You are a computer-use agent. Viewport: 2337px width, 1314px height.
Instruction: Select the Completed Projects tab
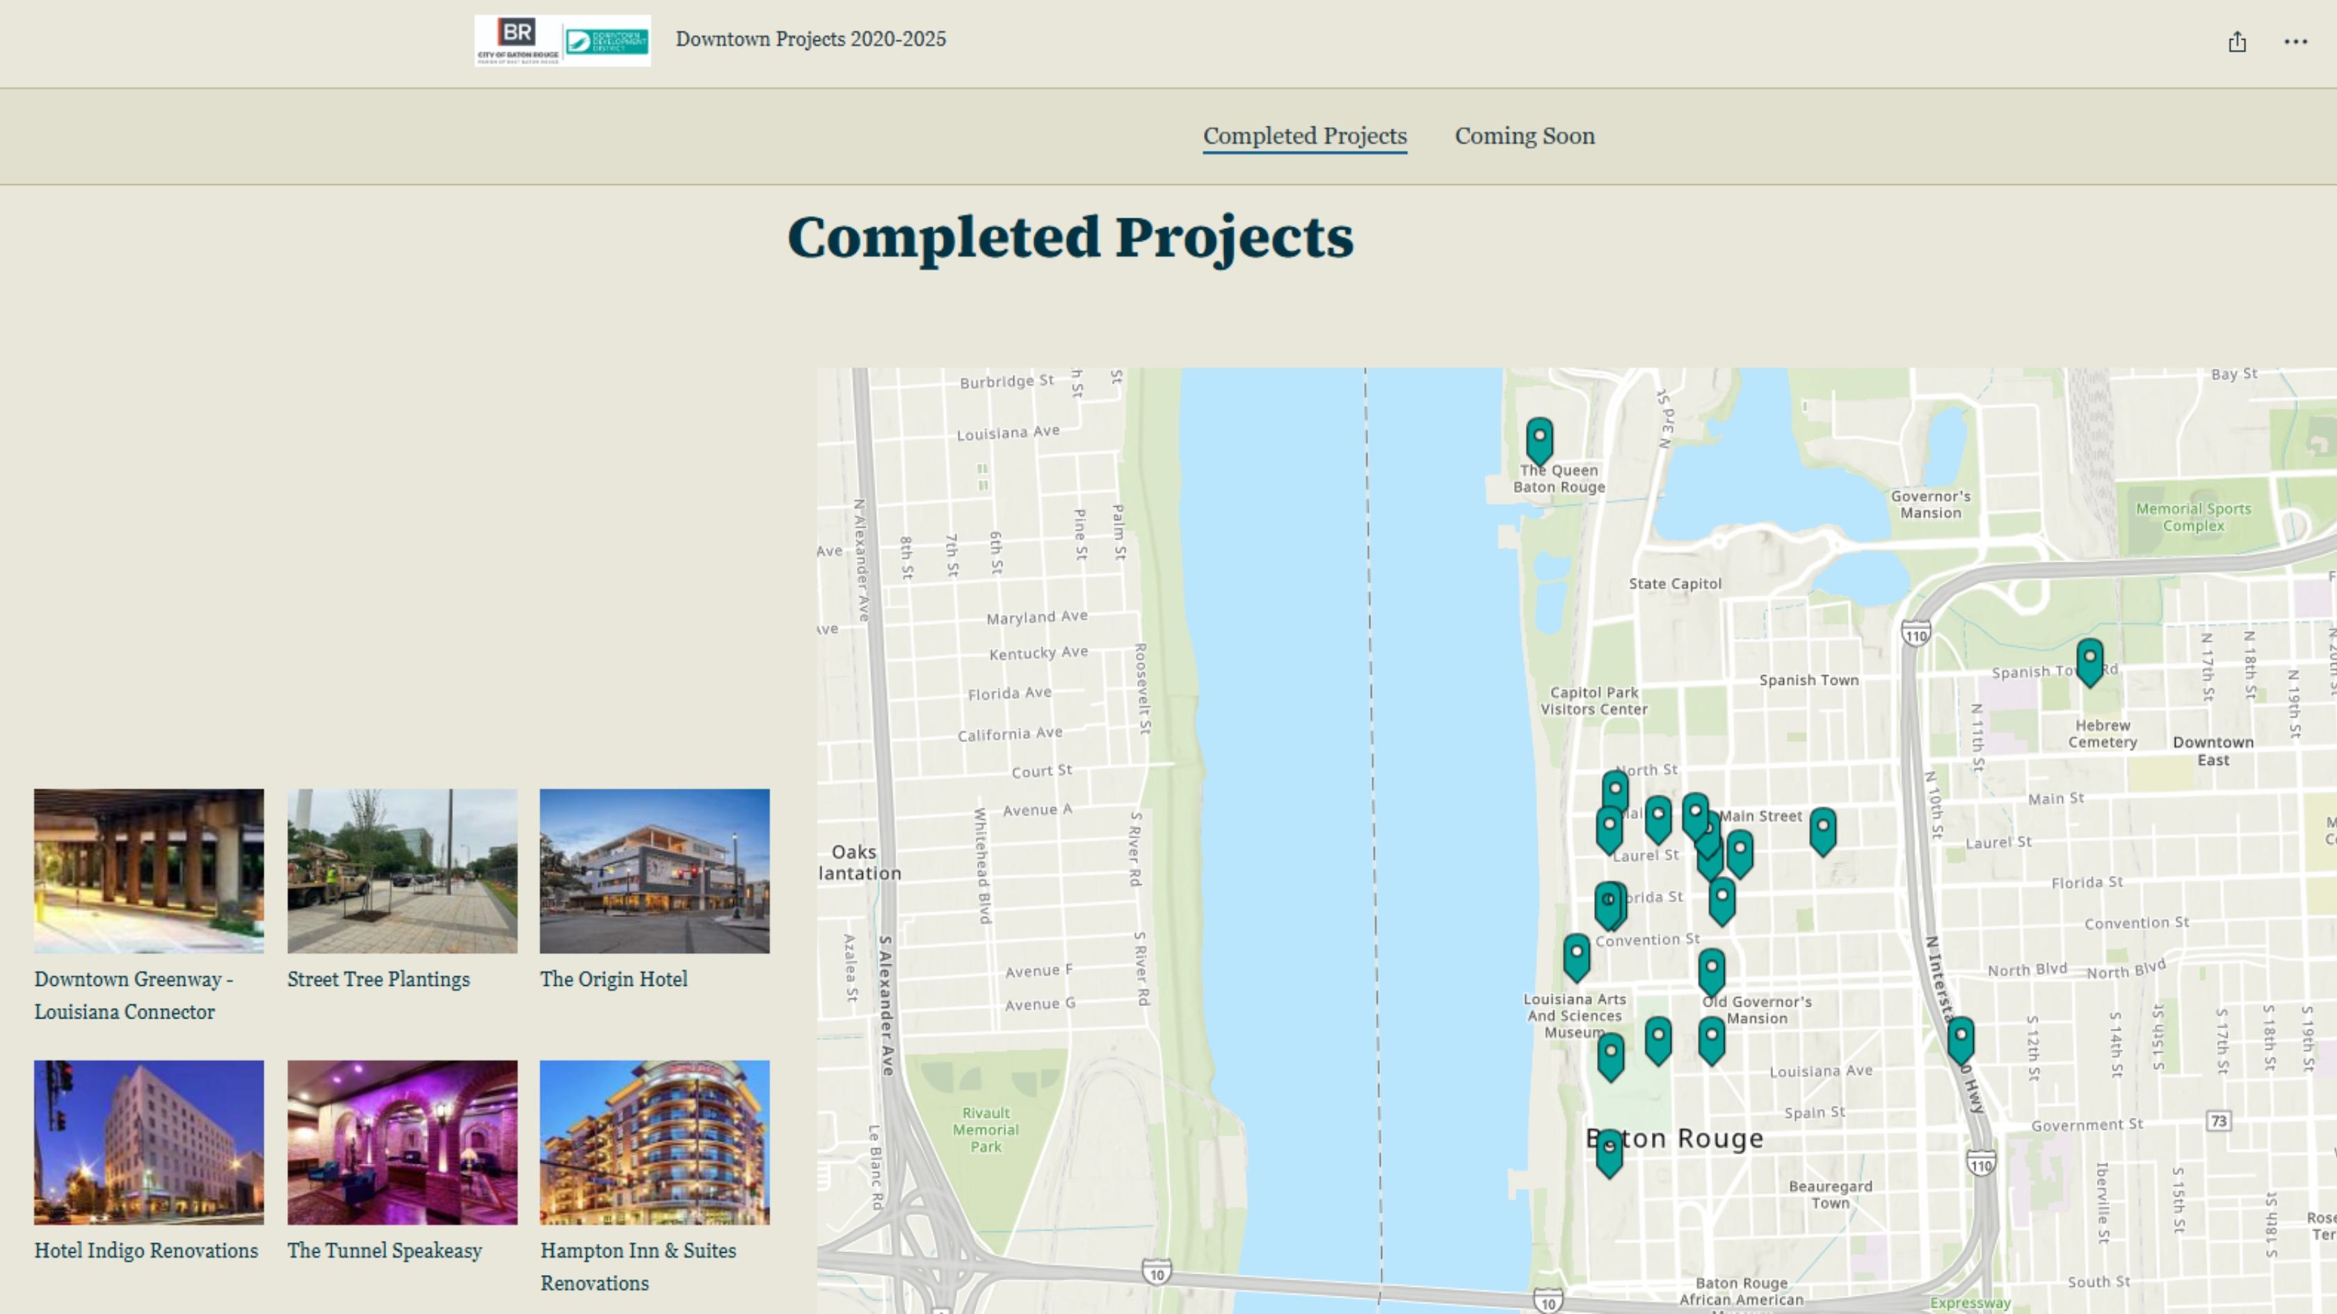[x=1305, y=136]
